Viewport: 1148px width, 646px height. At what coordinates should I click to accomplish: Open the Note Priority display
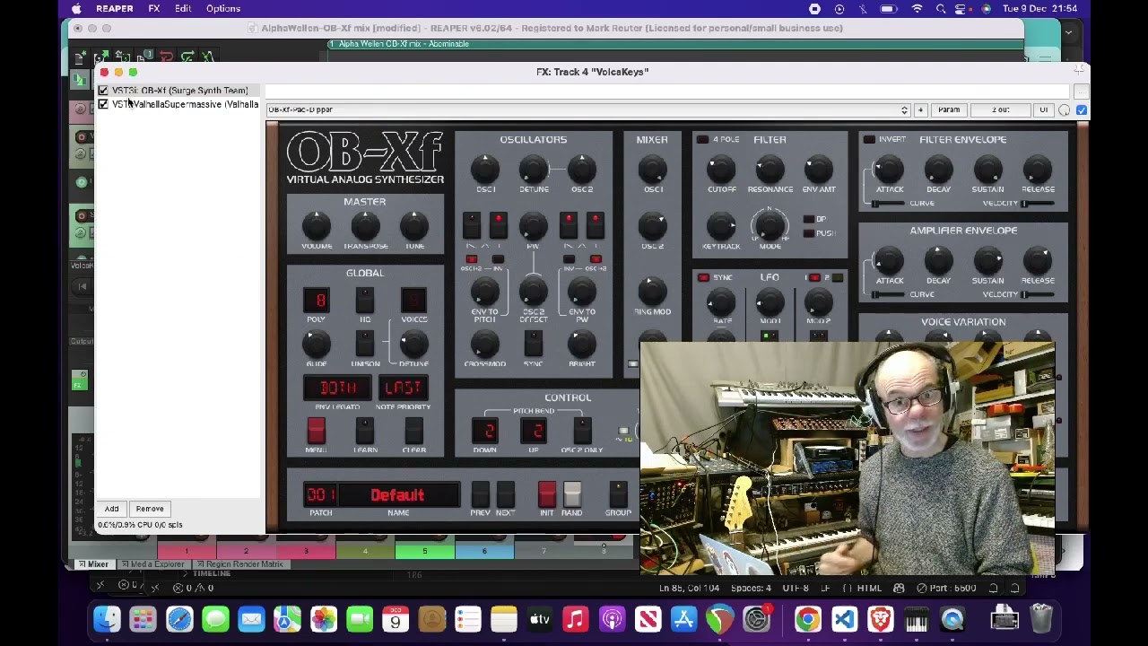pyautogui.click(x=403, y=388)
